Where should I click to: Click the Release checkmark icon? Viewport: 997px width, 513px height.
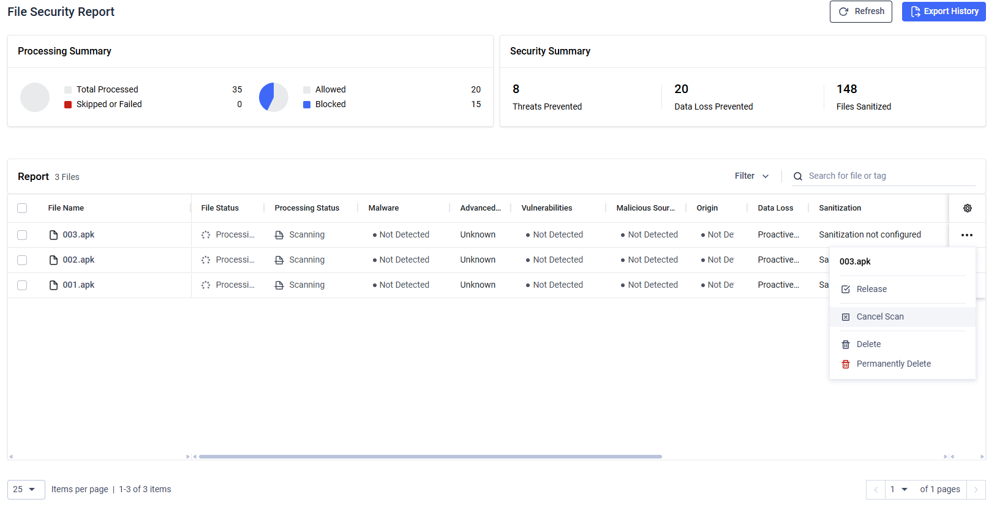point(846,290)
